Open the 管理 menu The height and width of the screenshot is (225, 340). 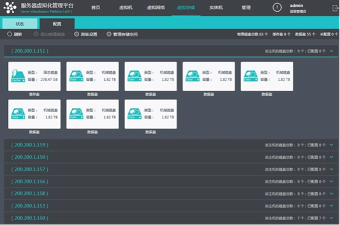[246, 7]
